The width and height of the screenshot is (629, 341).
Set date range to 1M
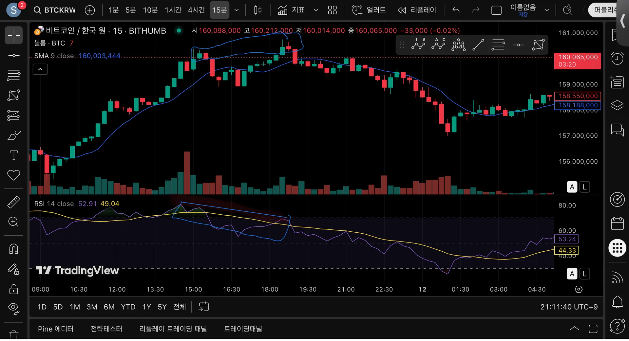tap(75, 307)
